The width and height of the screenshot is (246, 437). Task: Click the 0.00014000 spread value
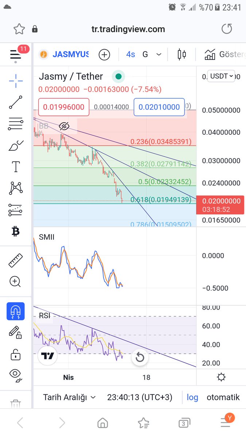click(112, 107)
